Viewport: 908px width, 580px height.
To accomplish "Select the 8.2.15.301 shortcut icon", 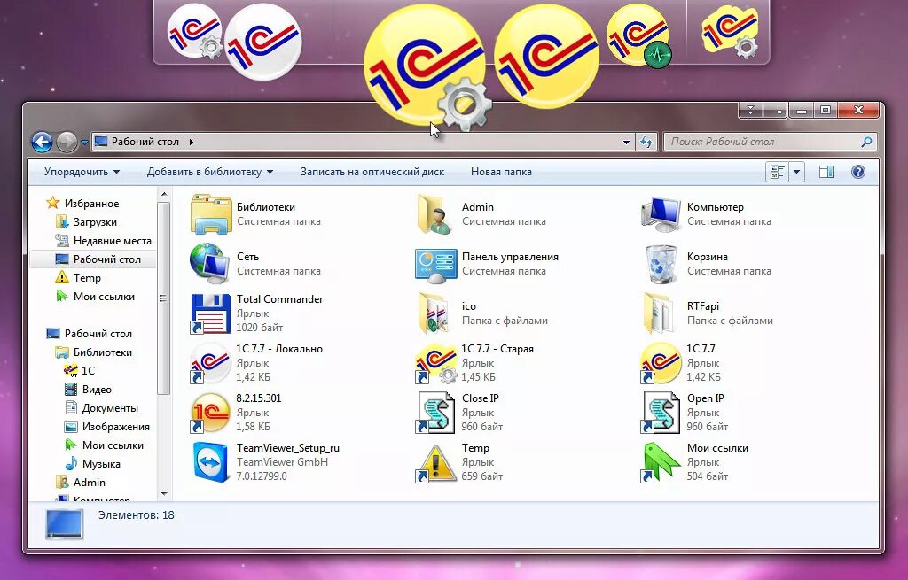I will [x=211, y=413].
